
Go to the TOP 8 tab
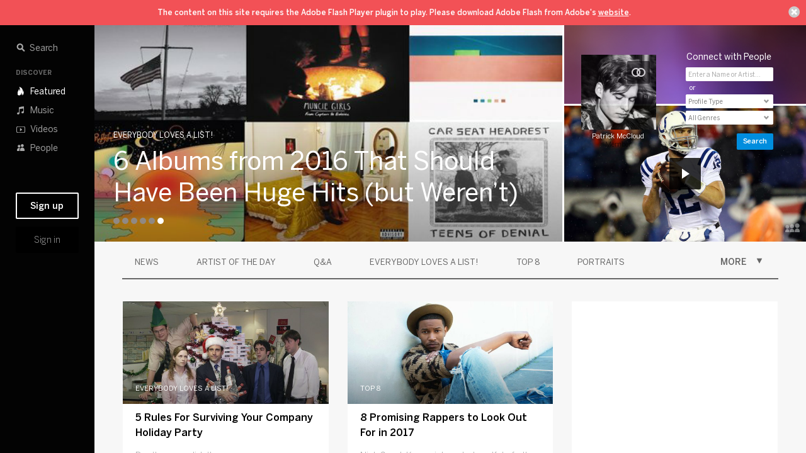pyautogui.click(x=528, y=262)
